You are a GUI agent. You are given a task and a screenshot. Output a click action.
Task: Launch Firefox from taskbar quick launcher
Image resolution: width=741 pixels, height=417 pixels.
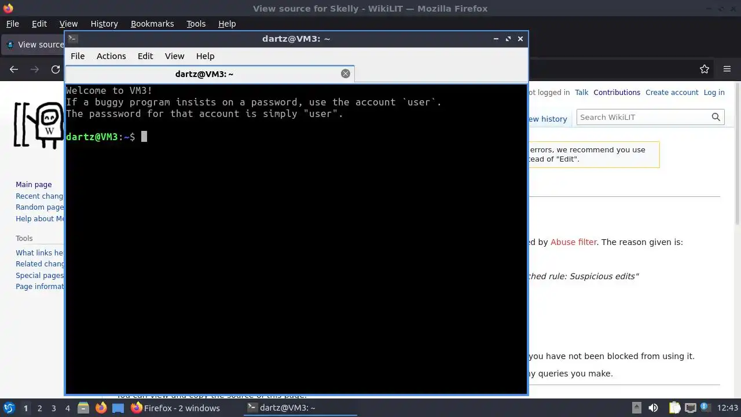click(x=101, y=408)
